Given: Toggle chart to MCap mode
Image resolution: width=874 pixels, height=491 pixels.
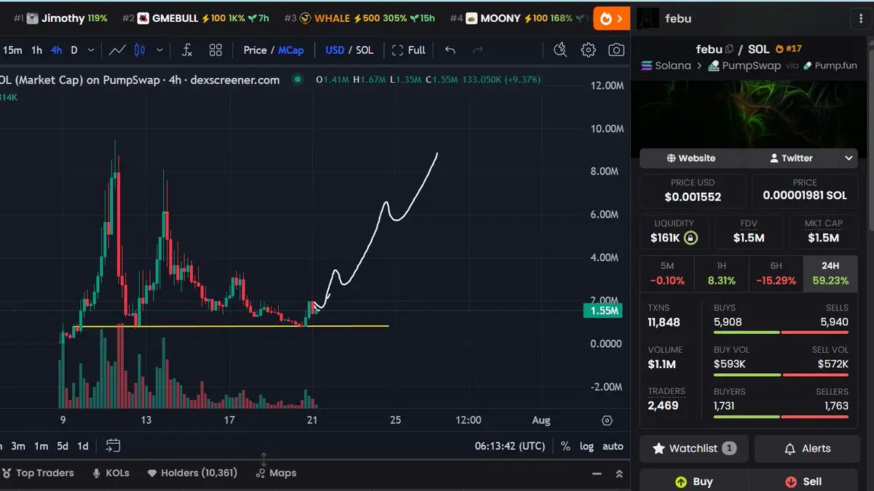Looking at the screenshot, I should (x=291, y=50).
